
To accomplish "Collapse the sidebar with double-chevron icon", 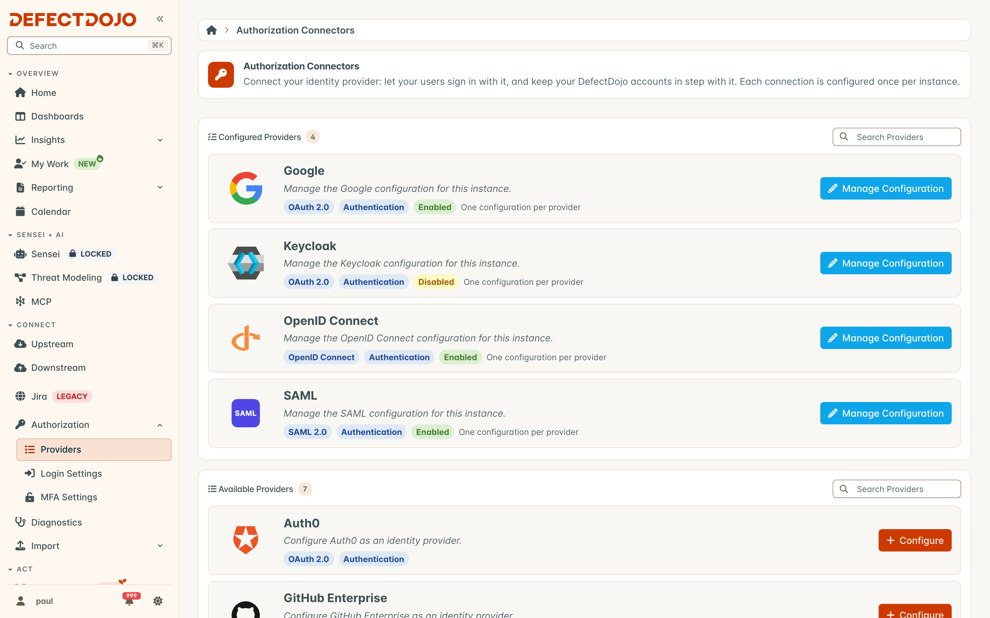I will tap(160, 19).
